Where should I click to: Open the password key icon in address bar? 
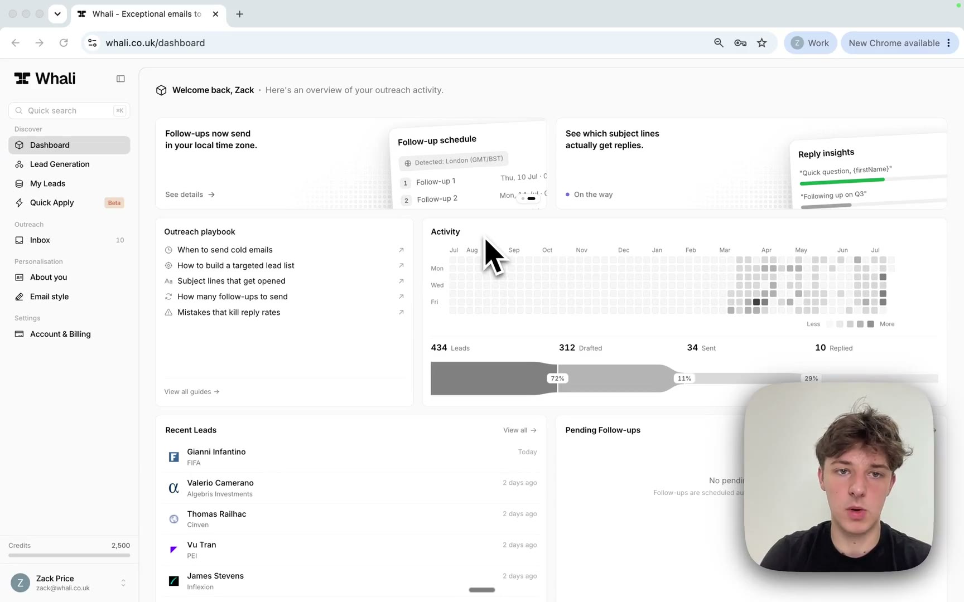click(x=740, y=43)
